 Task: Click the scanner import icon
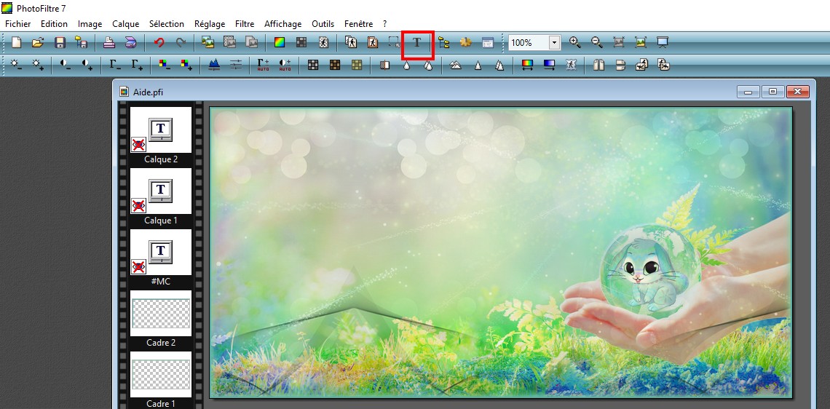131,42
